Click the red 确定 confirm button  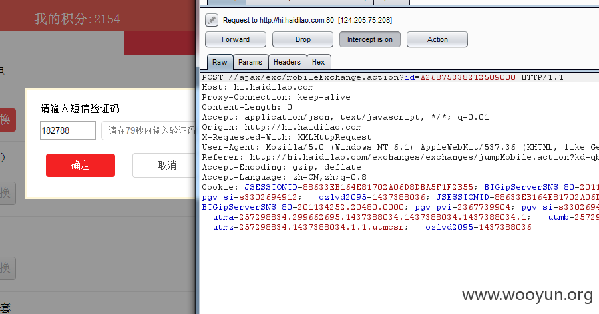[81, 166]
